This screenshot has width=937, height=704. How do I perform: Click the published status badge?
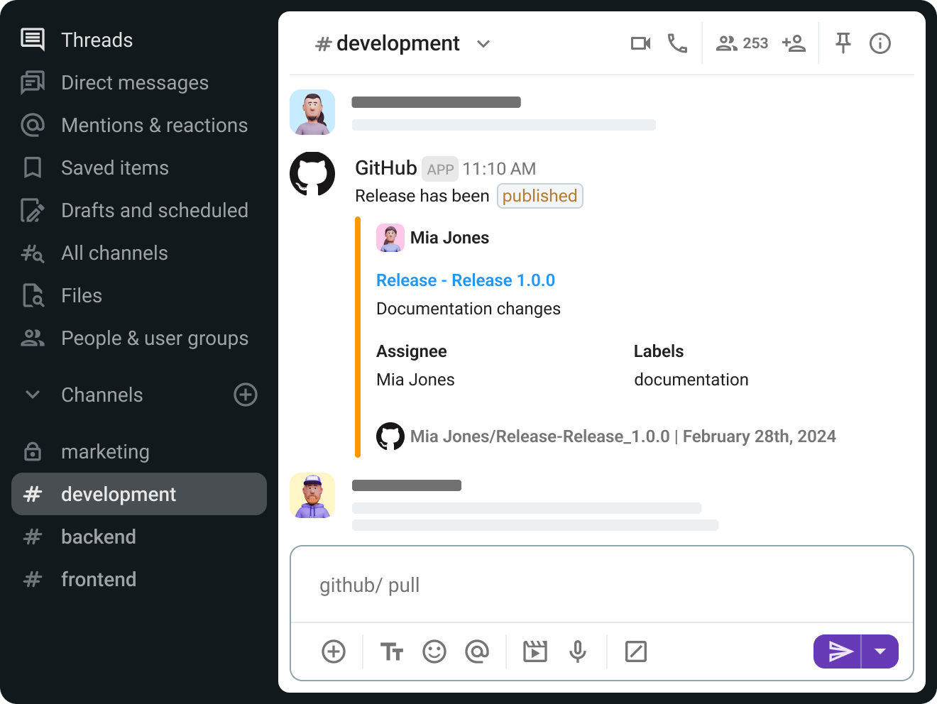[540, 196]
